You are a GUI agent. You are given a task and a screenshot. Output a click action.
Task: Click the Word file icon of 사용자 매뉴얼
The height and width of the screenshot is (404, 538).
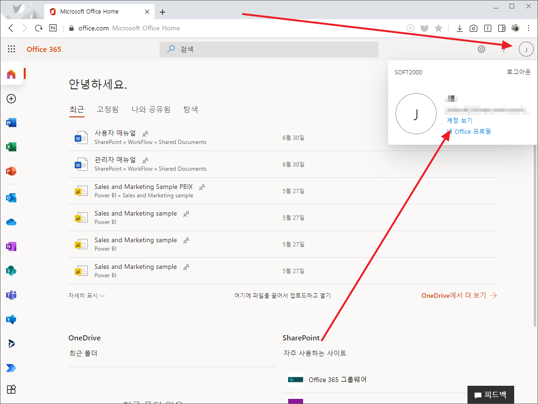81,137
